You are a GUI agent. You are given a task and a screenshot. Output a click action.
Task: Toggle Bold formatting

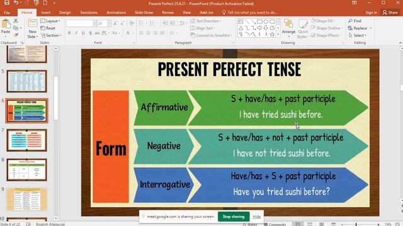(x=69, y=33)
